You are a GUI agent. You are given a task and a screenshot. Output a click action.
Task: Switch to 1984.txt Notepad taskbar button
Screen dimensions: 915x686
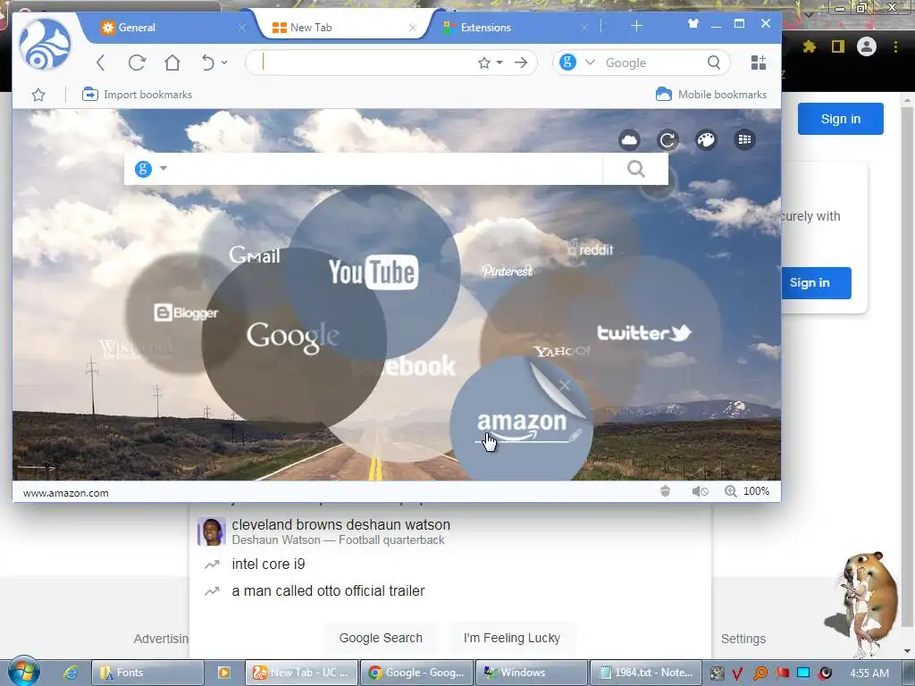[x=646, y=673]
